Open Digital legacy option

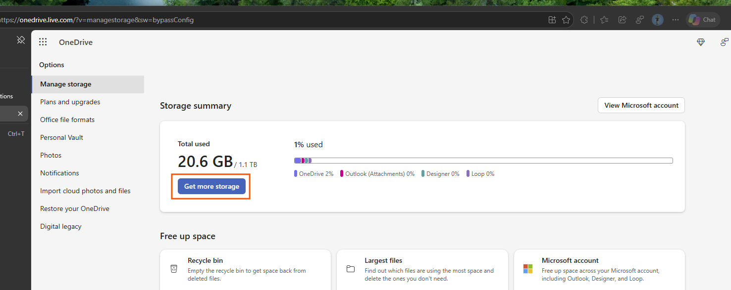pos(61,226)
